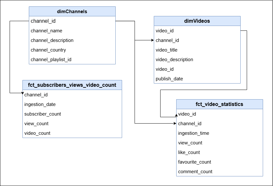Select the dimChannels table header
The width and height of the screenshot is (273, 186).
coord(72,12)
